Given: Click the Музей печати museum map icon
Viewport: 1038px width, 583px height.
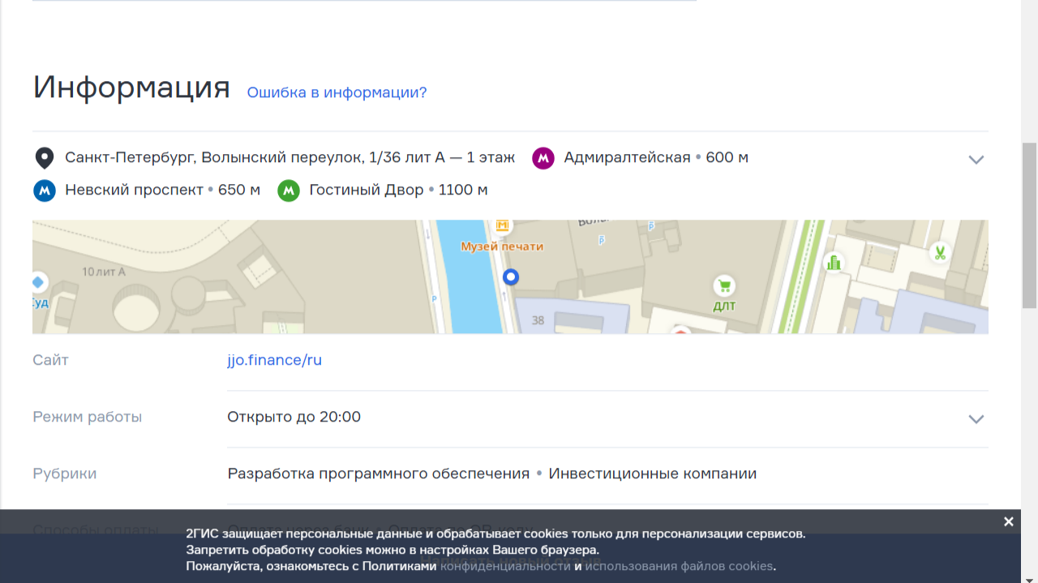Looking at the screenshot, I should click(503, 225).
